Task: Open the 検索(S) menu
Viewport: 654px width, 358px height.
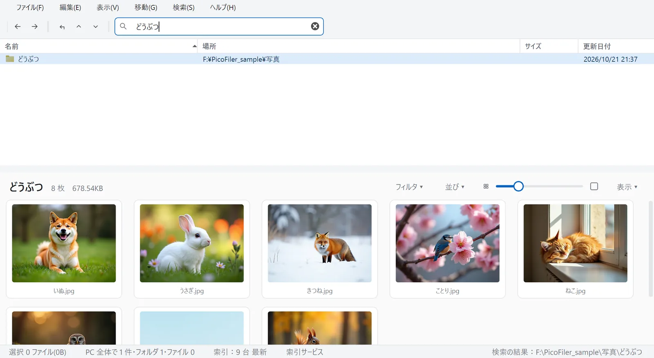Action: click(x=184, y=7)
